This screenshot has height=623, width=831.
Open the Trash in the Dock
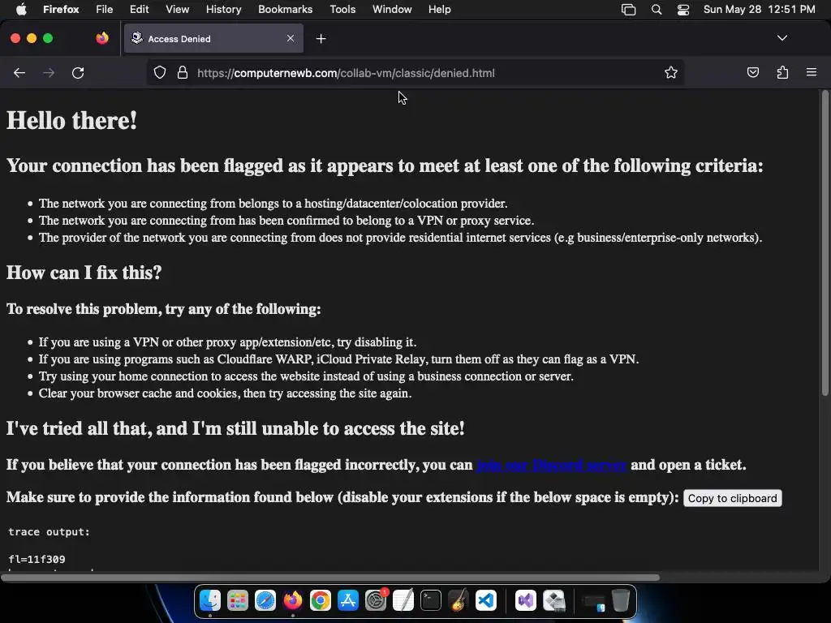click(621, 600)
